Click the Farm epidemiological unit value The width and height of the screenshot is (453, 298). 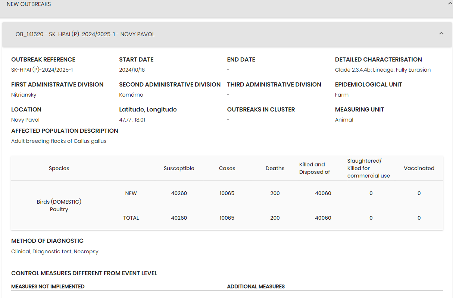point(341,95)
